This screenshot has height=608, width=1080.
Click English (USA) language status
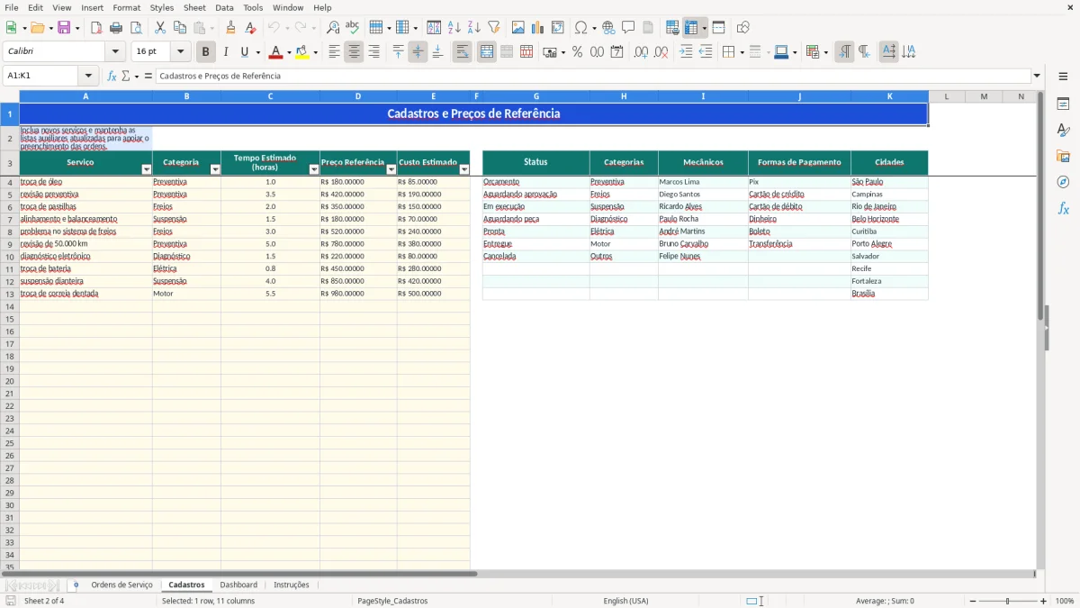point(625,601)
